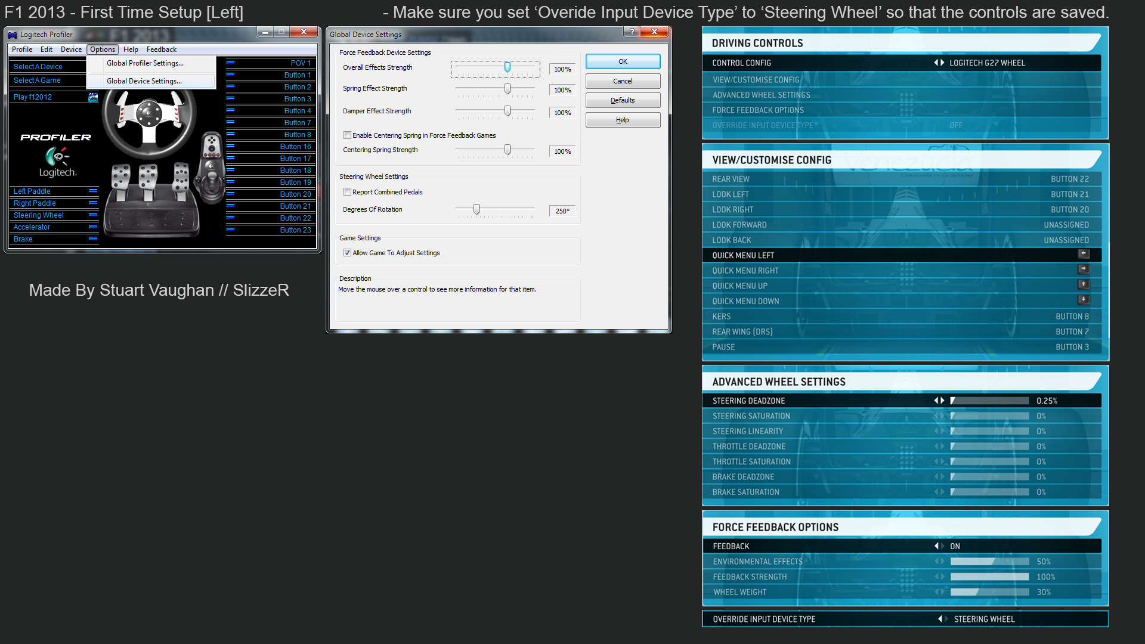Open the Select A Device list
Viewport: 1145px width, 644px height.
pyautogui.click(x=38, y=67)
